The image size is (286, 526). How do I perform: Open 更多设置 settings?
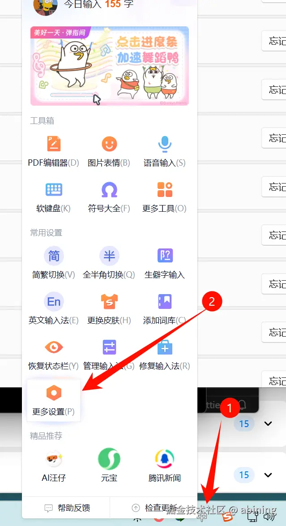point(54,400)
